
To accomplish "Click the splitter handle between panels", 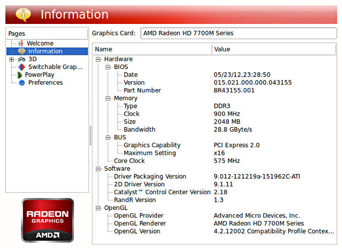I will 90,136.
